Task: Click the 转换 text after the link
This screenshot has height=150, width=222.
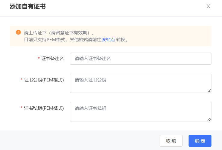Action: coord(120,39)
